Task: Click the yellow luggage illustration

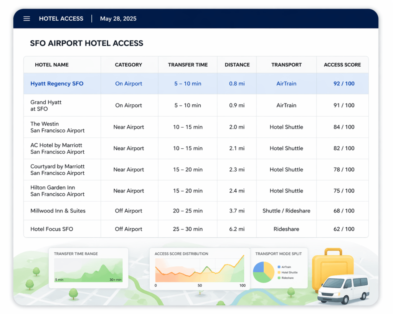Action: (332, 266)
